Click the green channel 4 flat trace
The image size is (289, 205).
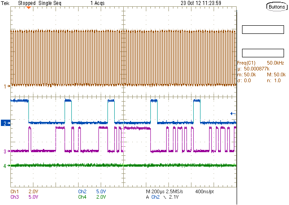coord(123,165)
